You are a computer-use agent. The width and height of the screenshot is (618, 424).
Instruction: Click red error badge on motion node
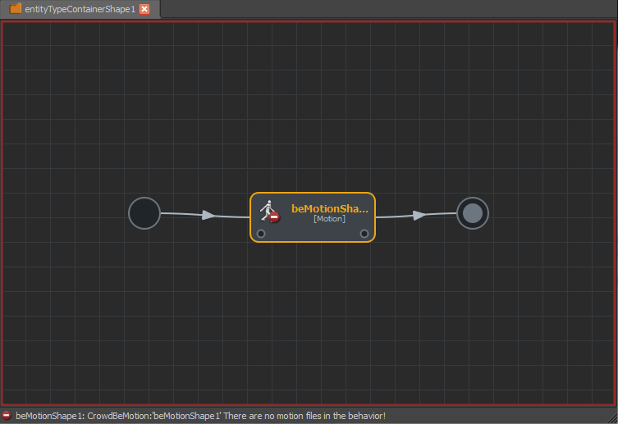pos(274,217)
